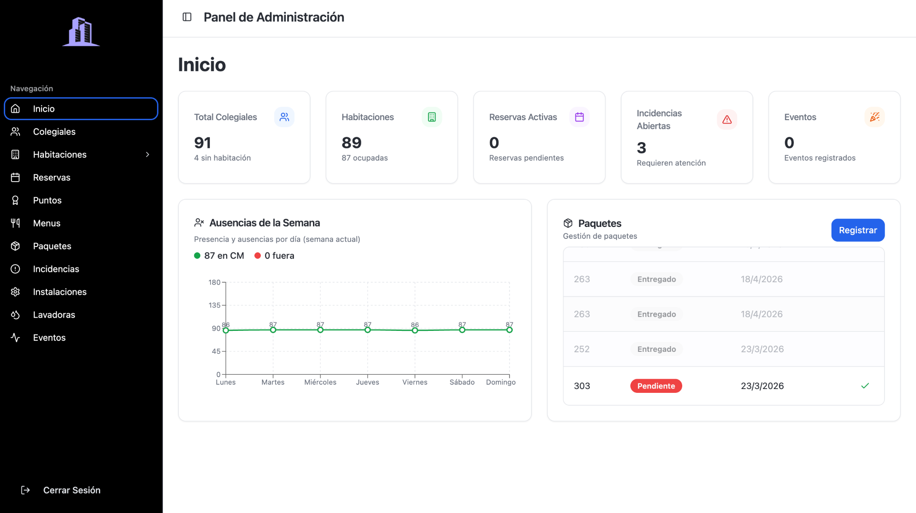
Task: Open Reservas section
Action: coord(81,177)
